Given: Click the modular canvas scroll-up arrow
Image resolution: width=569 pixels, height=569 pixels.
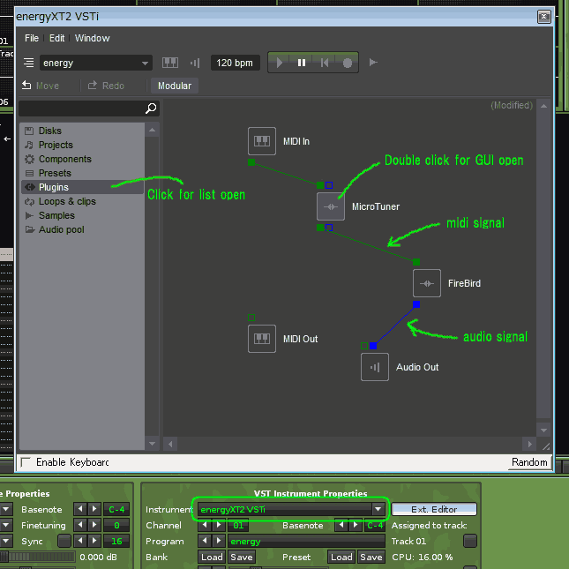Looking at the screenshot, I should (543, 106).
